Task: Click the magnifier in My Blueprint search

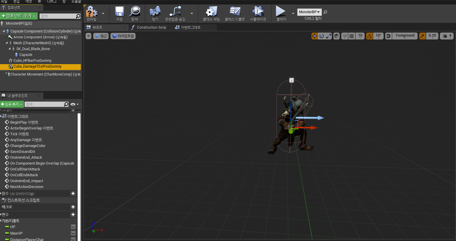Action: pos(66,104)
